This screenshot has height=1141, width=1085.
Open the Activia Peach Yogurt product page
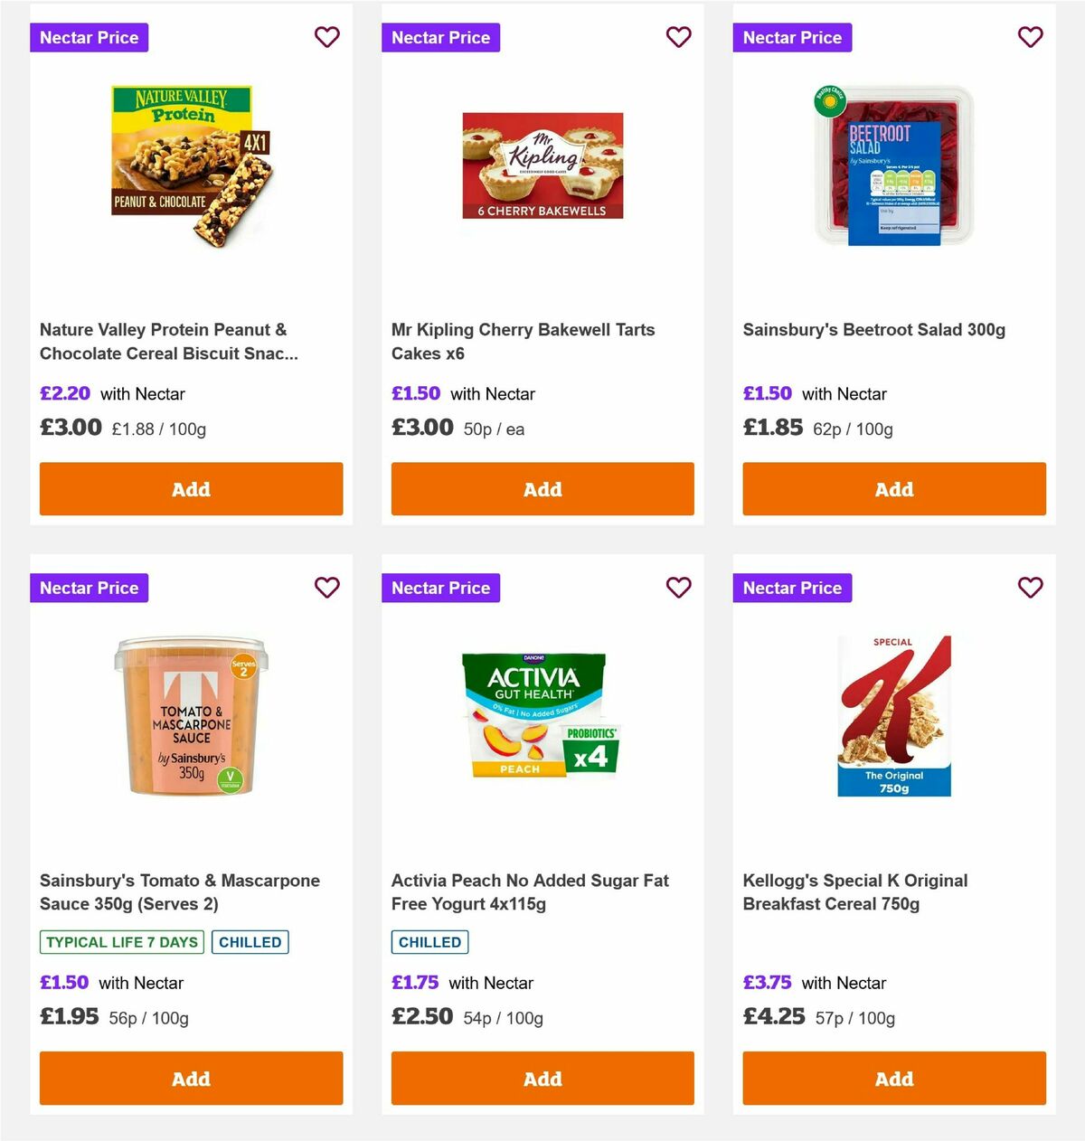[x=530, y=891]
